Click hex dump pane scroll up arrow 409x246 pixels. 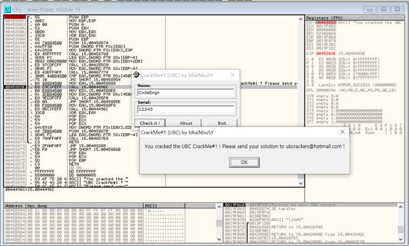pos(219,207)
